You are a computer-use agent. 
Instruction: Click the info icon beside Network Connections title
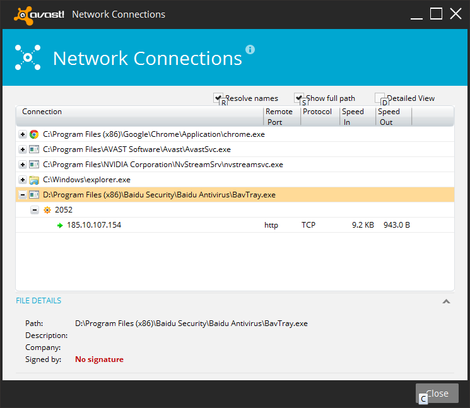pos(250,49)
